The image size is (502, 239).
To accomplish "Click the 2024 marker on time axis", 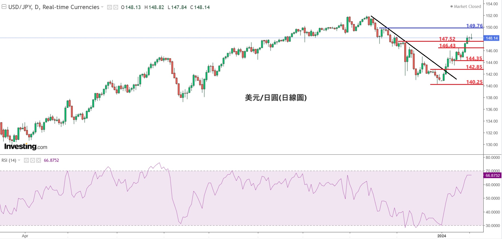I will click(x=442, y=236).
